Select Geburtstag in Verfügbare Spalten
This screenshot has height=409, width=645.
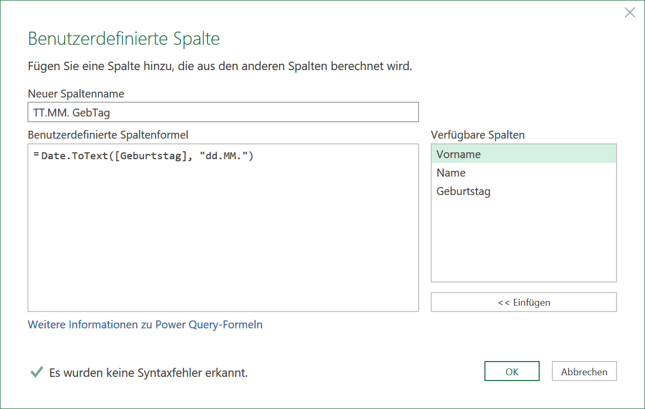click(523, 191)
